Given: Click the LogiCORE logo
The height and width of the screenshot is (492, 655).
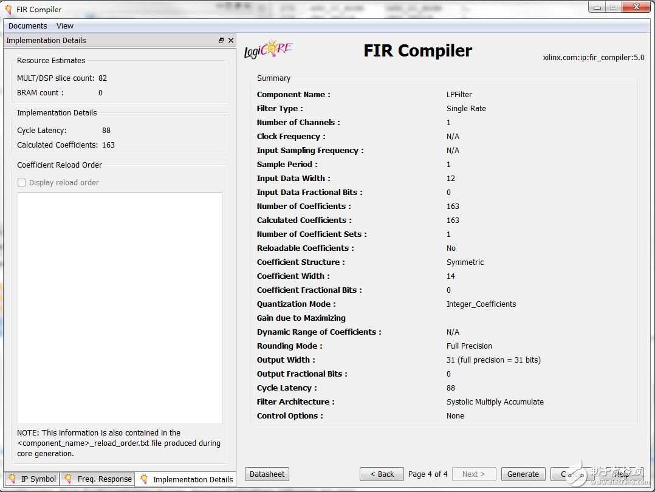Looking at the screenshot, I should click(x=268, y=50).
